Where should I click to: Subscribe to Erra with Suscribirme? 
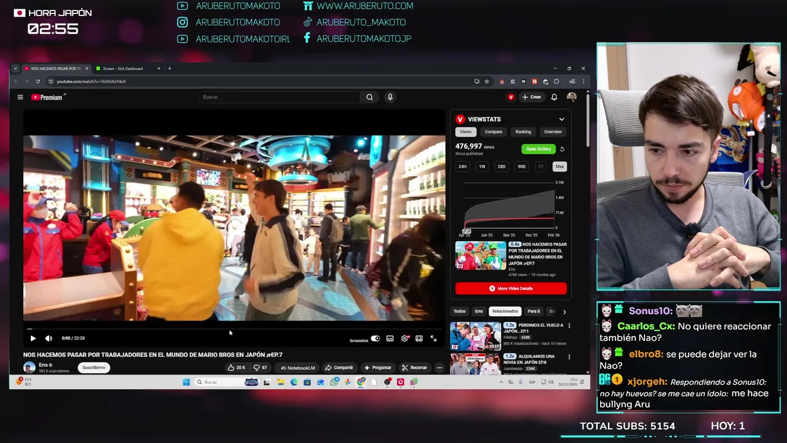(x=94, y=367)
